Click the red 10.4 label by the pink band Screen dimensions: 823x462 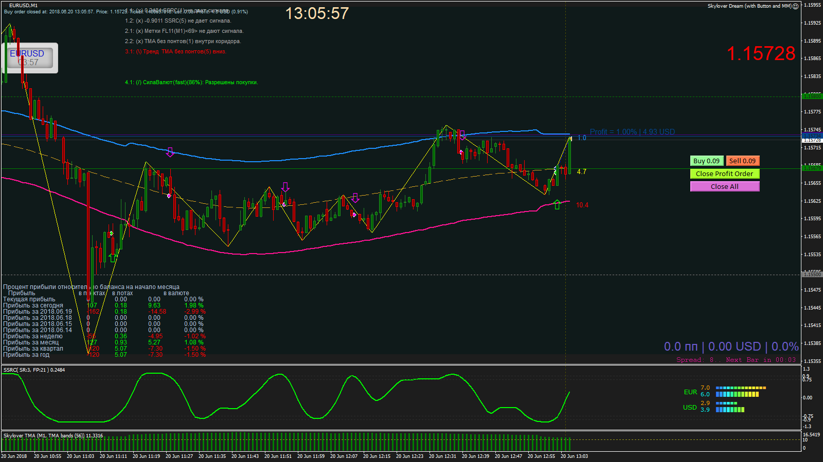[582, 205]
